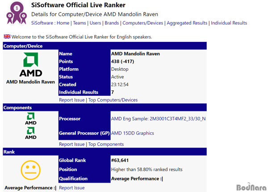Click the Position row label
This screenshot has width=268, height=192.
click(x=68, y=169)
